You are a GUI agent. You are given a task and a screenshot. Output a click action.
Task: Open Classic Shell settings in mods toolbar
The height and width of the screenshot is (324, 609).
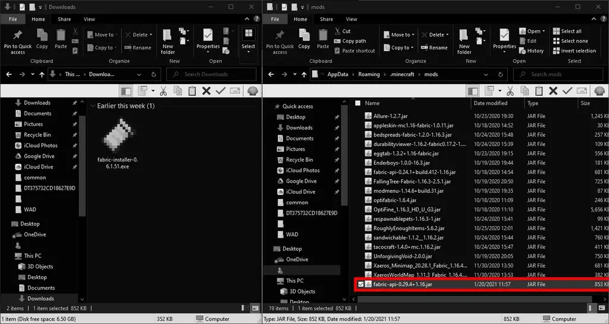tap(599, 91)
